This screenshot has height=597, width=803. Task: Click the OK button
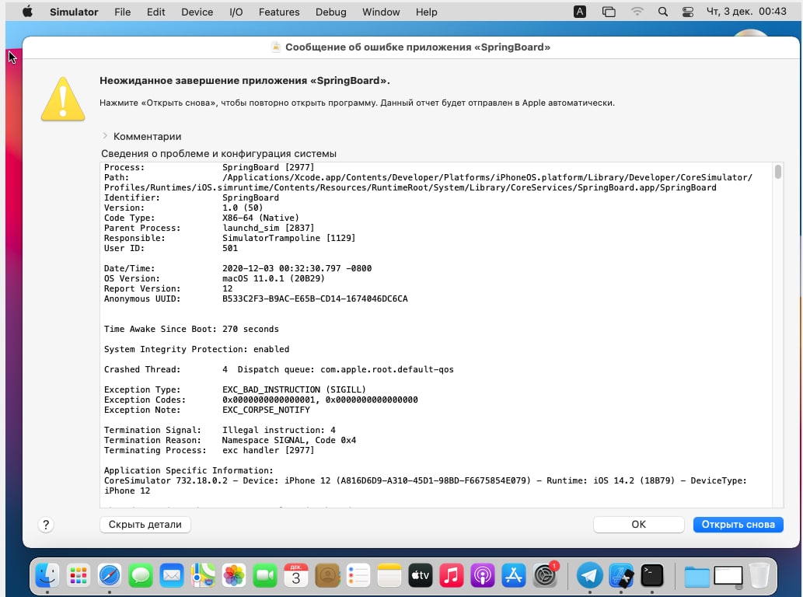[639, 524]
